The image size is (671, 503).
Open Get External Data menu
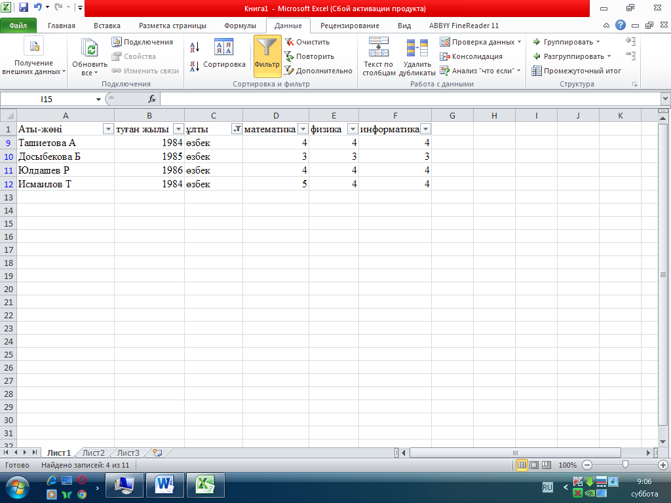coord(34,58)
